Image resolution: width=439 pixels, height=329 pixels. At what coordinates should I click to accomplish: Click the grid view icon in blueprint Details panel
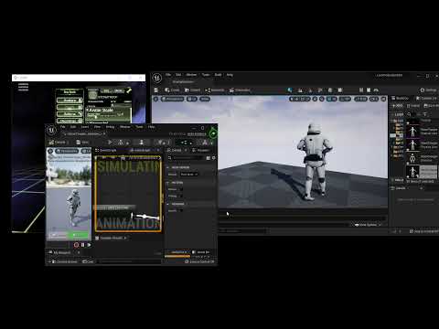[x=209, y=158]
